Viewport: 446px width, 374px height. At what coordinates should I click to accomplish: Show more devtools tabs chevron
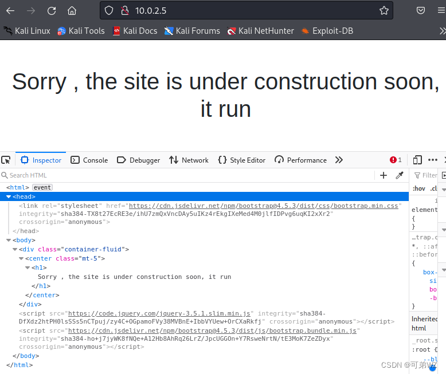click(339, 160)
